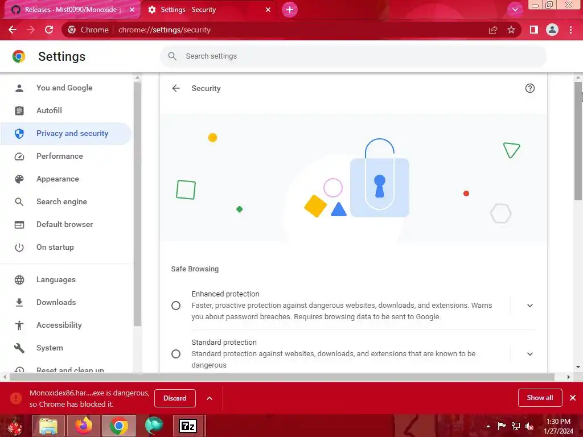Screen dimensions: 583x437
Task: Open Security help question mark icon
Action: (530, 88)
